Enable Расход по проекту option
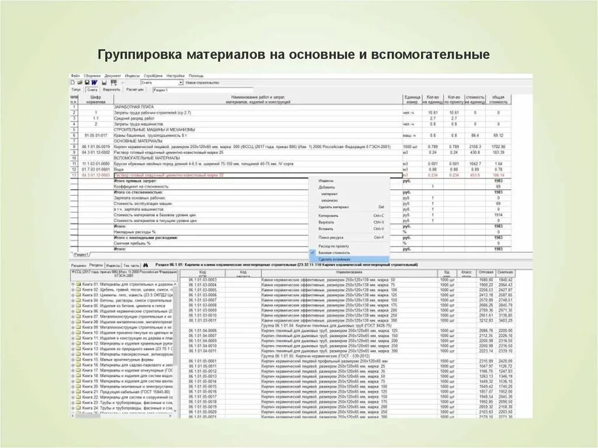The height and width of the screenshot is (448, 598). [x=334, y=245]
